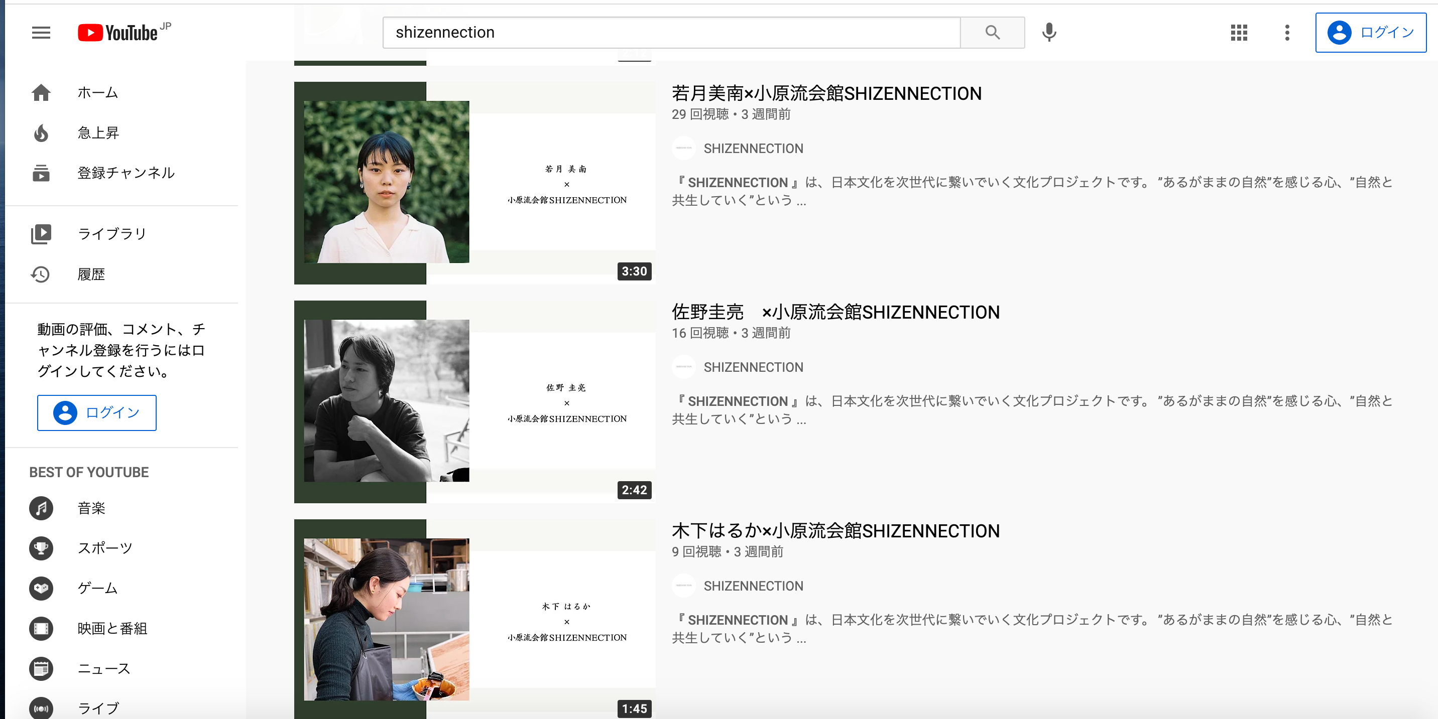Open SHIZENNECTION channel name under 若月美南 video
This screenshot has width=1438, height=719.
(753, 149)
